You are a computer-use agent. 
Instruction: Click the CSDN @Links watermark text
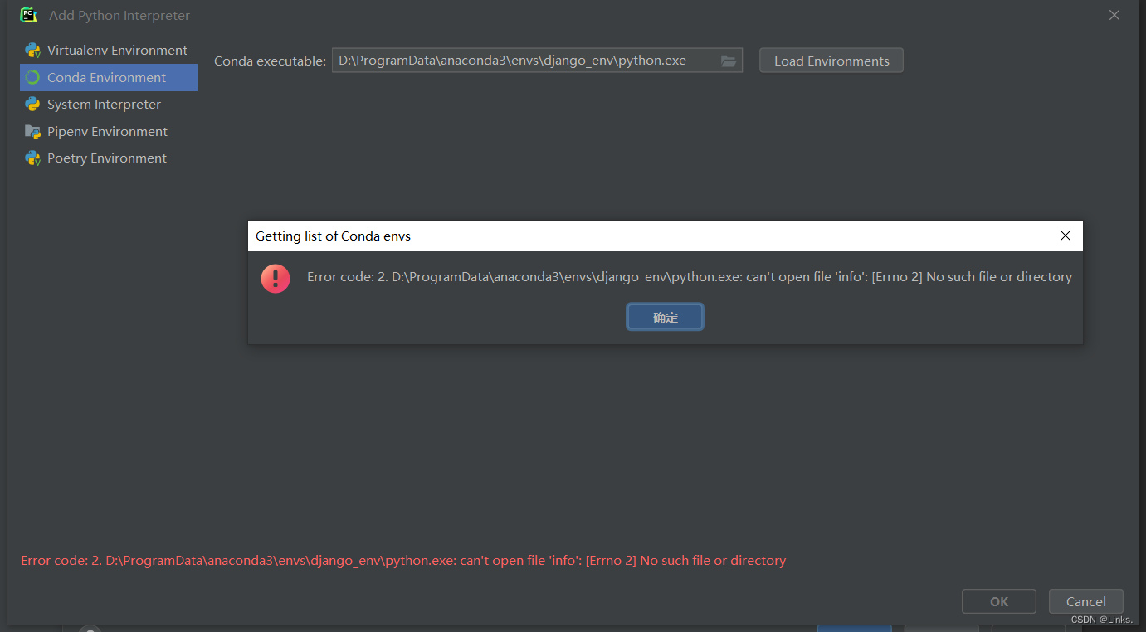pyautogui.click(x=1100, y=619)
